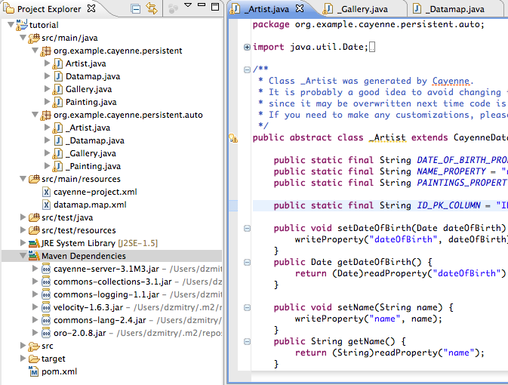Click the warning marker beside the class declaration

coord(233,138)
